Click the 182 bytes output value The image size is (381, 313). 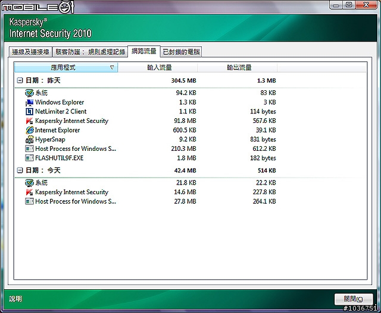coord(263,158)
